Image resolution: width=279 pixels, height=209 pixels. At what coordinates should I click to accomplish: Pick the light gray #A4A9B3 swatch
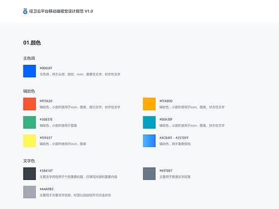pos(30,192)
